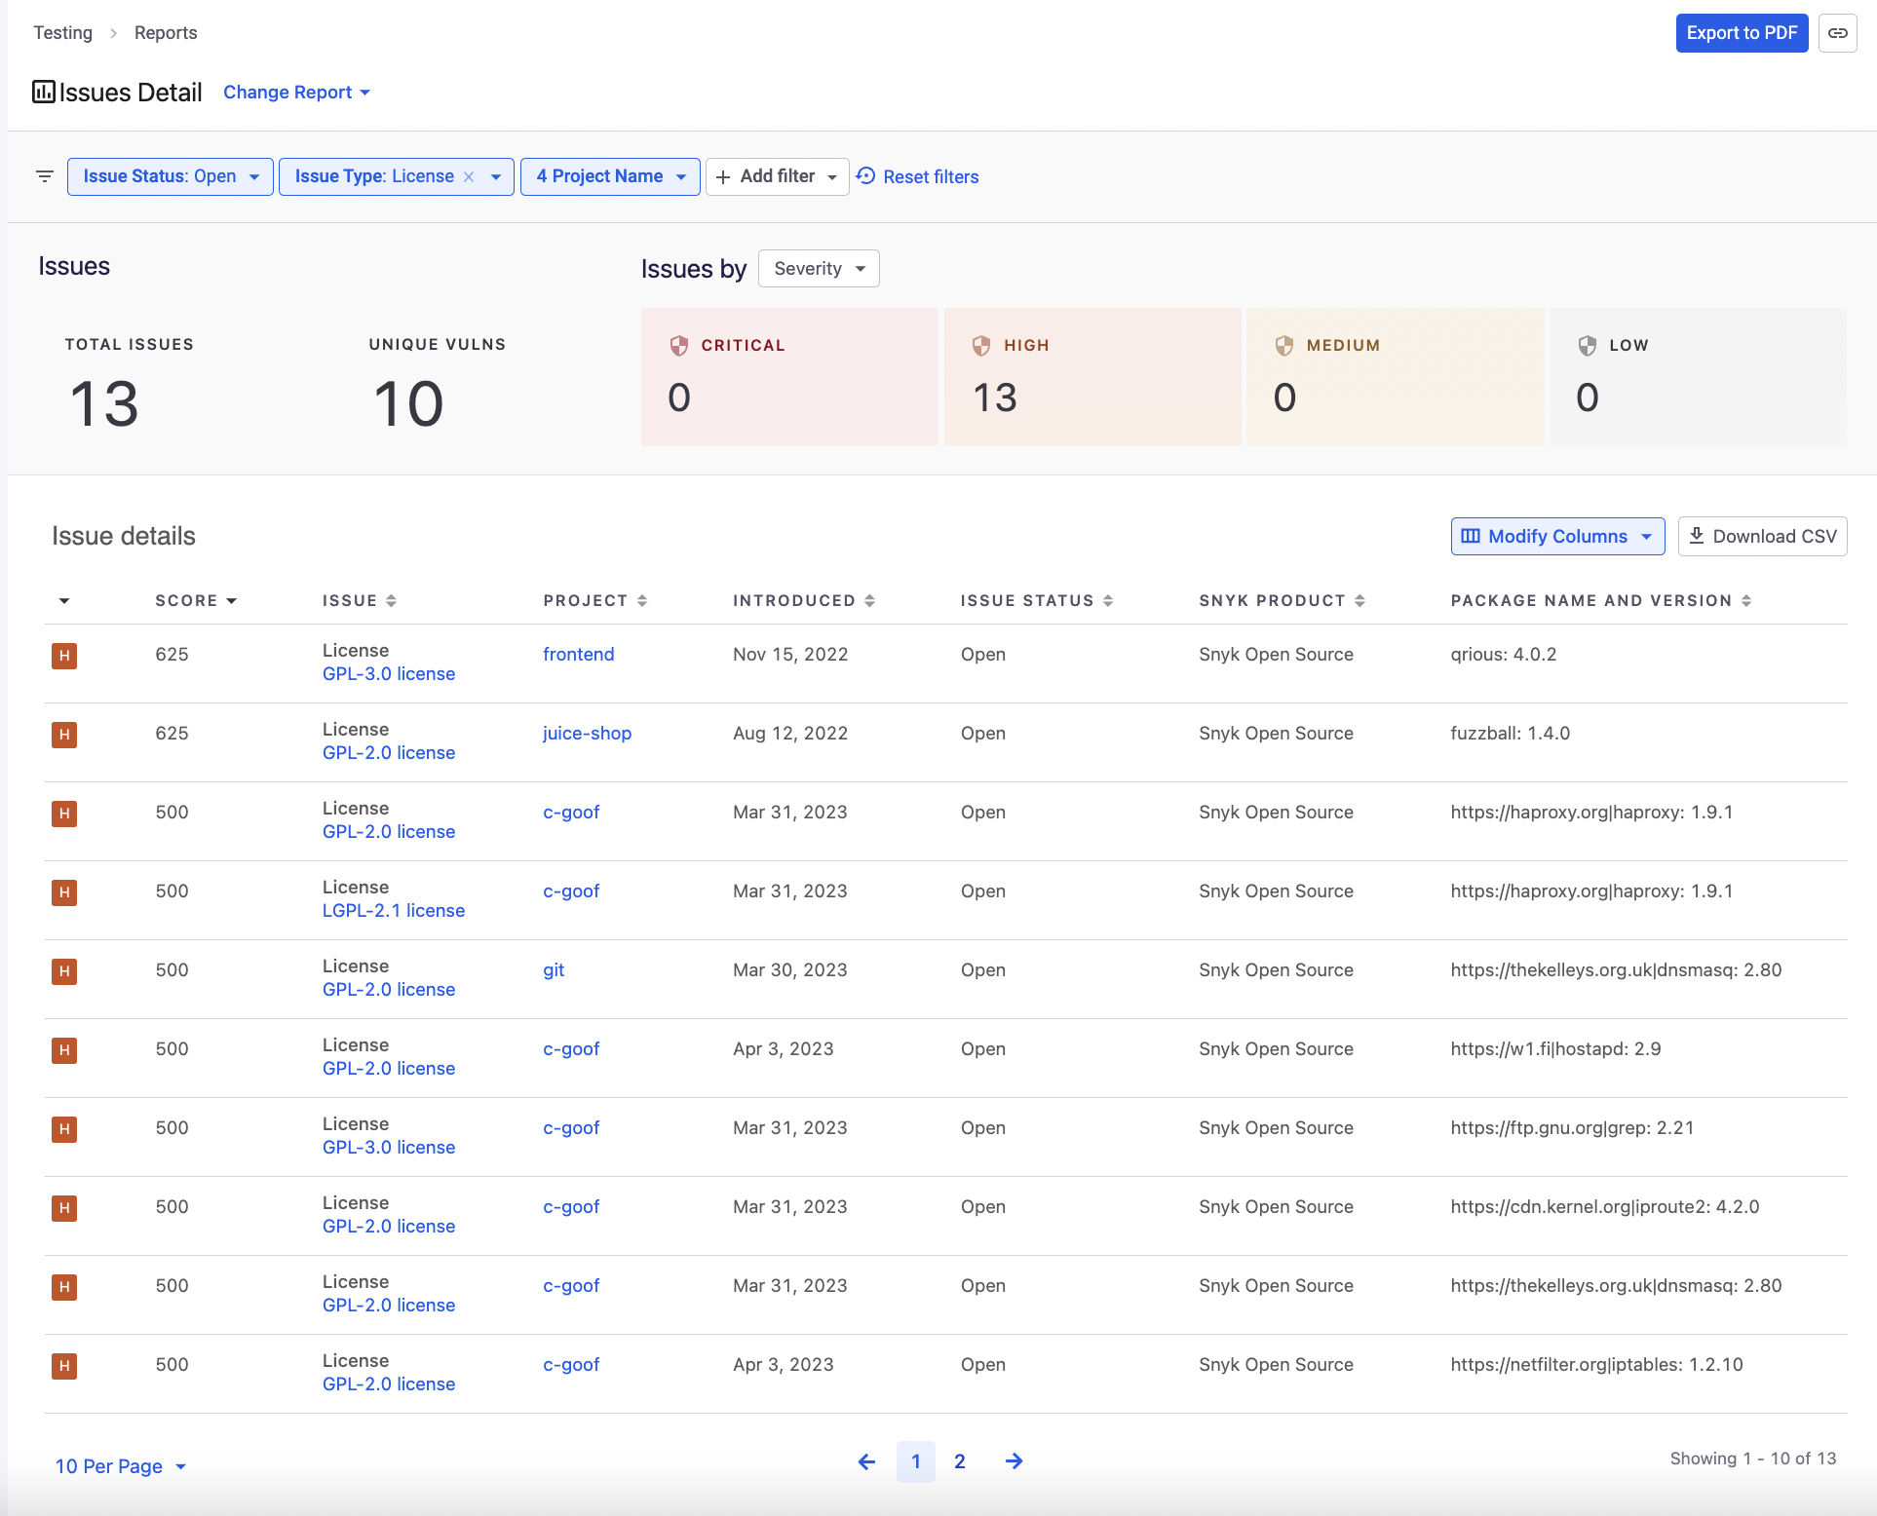Click the filter funnel icon near the filters bar

(x=44, y=176)
